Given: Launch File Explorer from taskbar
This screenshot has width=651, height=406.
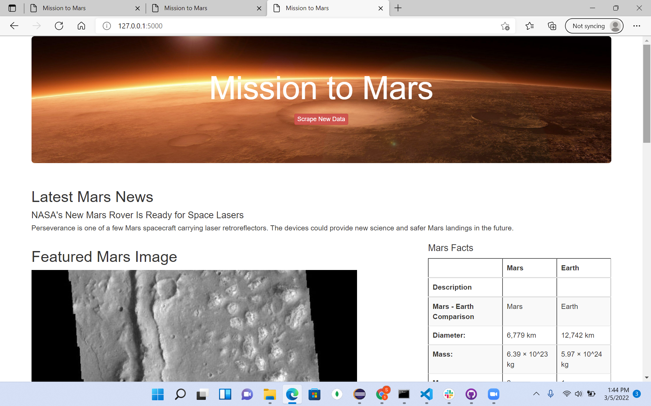Looking at the screenshot, I should [x=270, y=394].
